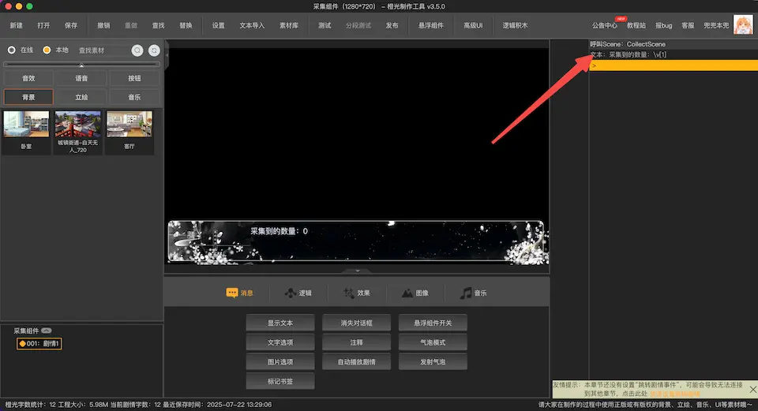Select the 本地 local radio button

pyautogui.click(x=47, y=50)
